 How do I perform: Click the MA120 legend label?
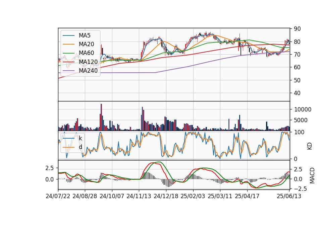tap(88, 62)
